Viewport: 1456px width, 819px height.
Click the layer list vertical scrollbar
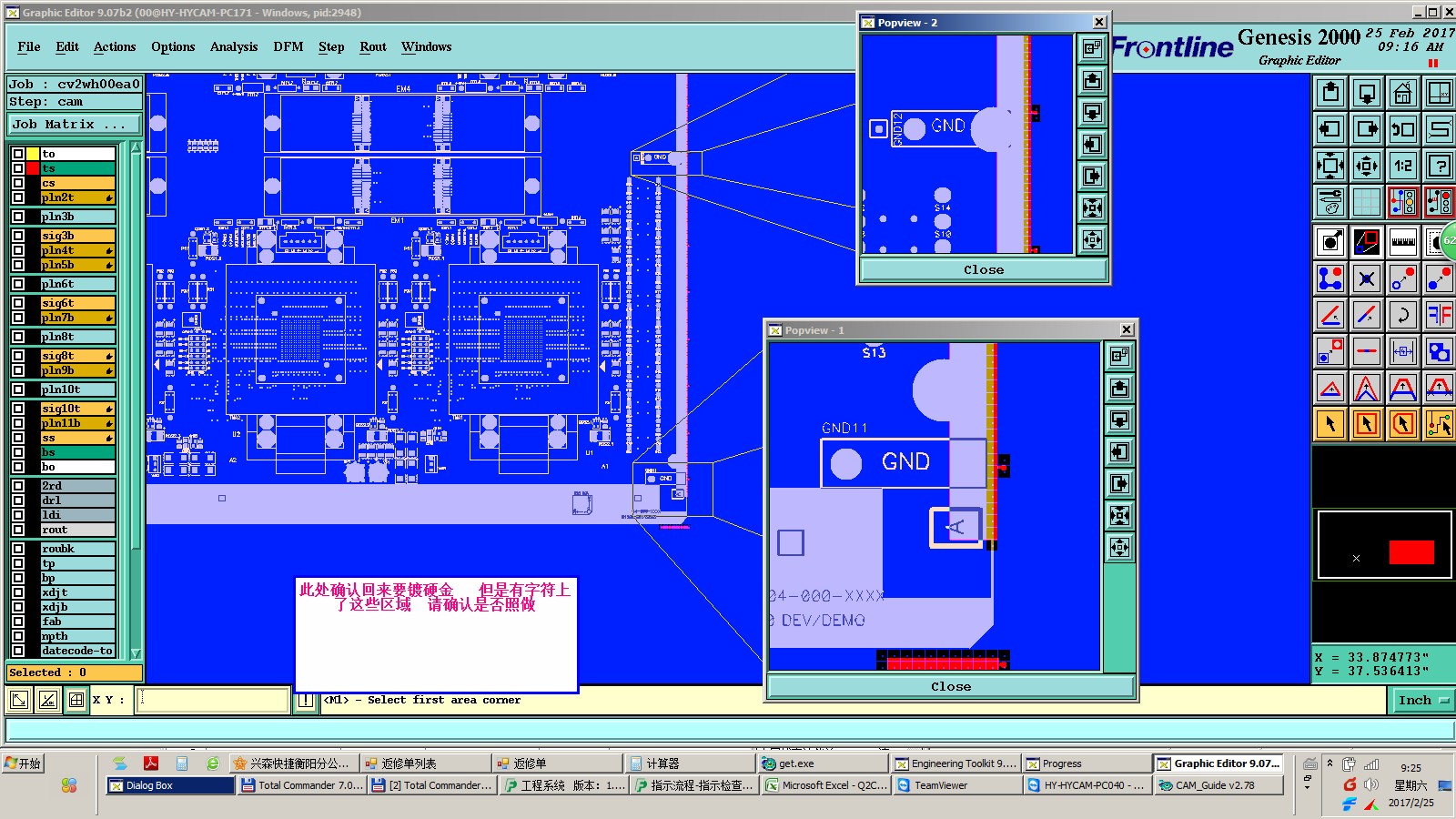(136, 399)
